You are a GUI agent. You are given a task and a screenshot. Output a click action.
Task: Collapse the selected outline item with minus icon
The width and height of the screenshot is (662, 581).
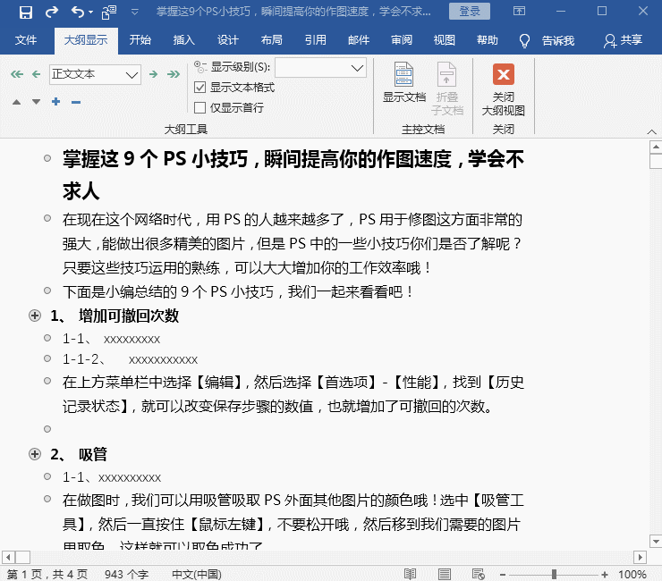[x=75, y=102]
